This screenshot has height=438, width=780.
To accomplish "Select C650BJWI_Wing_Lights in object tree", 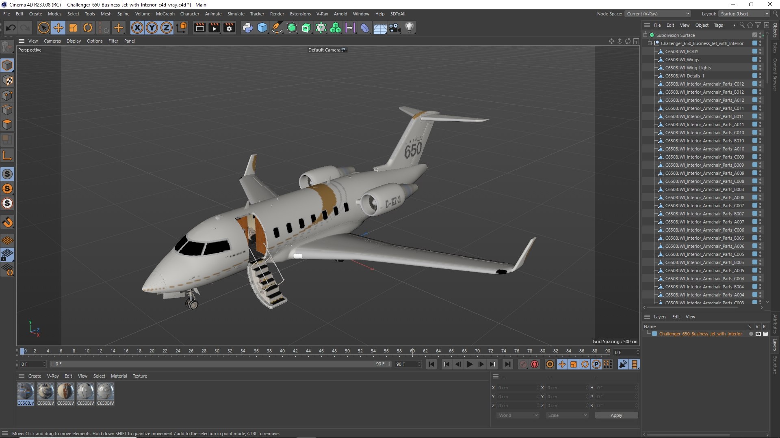I will (x=687, y=68).
